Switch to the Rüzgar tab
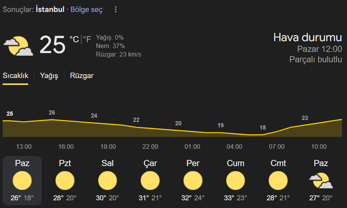Image resolution: width=347 pixels, height=208 pixels. 82,76
